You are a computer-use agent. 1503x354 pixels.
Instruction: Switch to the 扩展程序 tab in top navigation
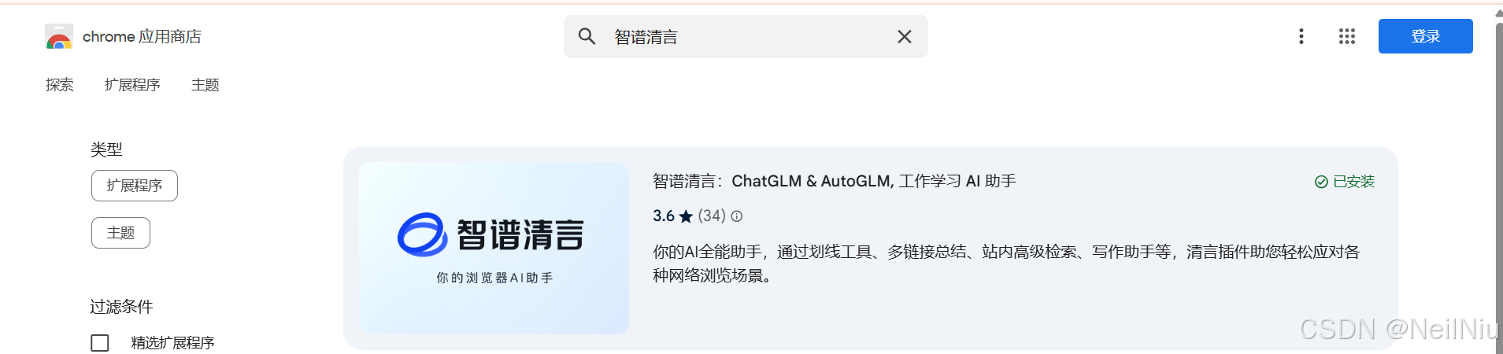point(132,85)
